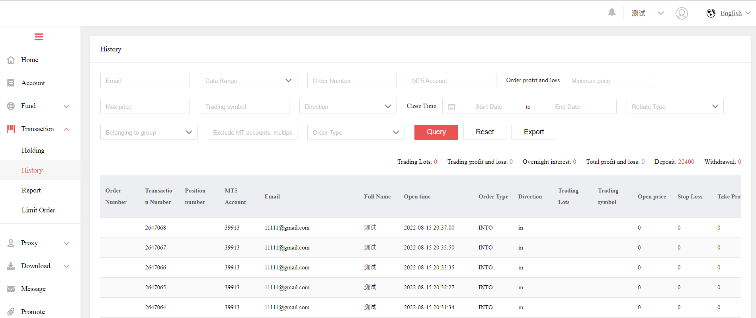Click the Reset button

(x=484, y=132)
